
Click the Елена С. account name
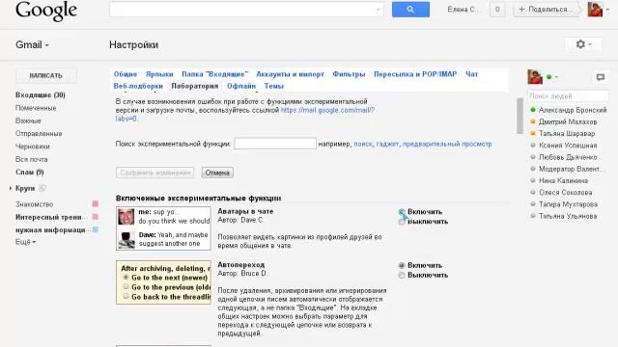[x=463, y=10]
